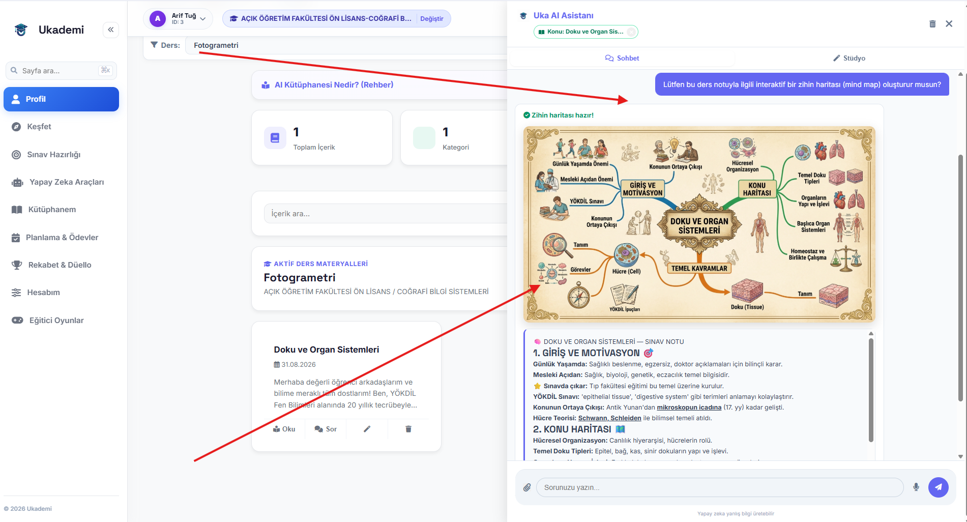Click the Yapay Zeka Araçları robot icon
Viewport: 967px width, 522px height.
click(x=17, y=182)
